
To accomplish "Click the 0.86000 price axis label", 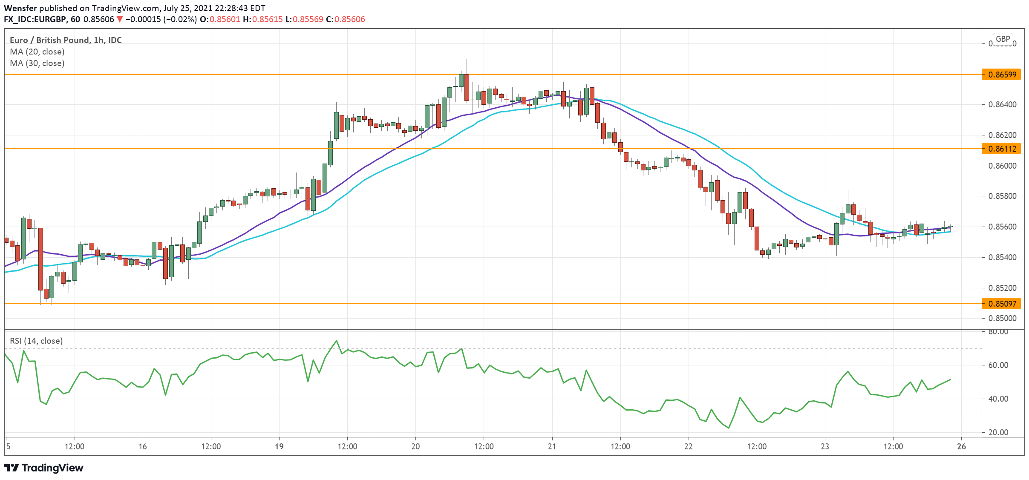I will point(1002,166).
